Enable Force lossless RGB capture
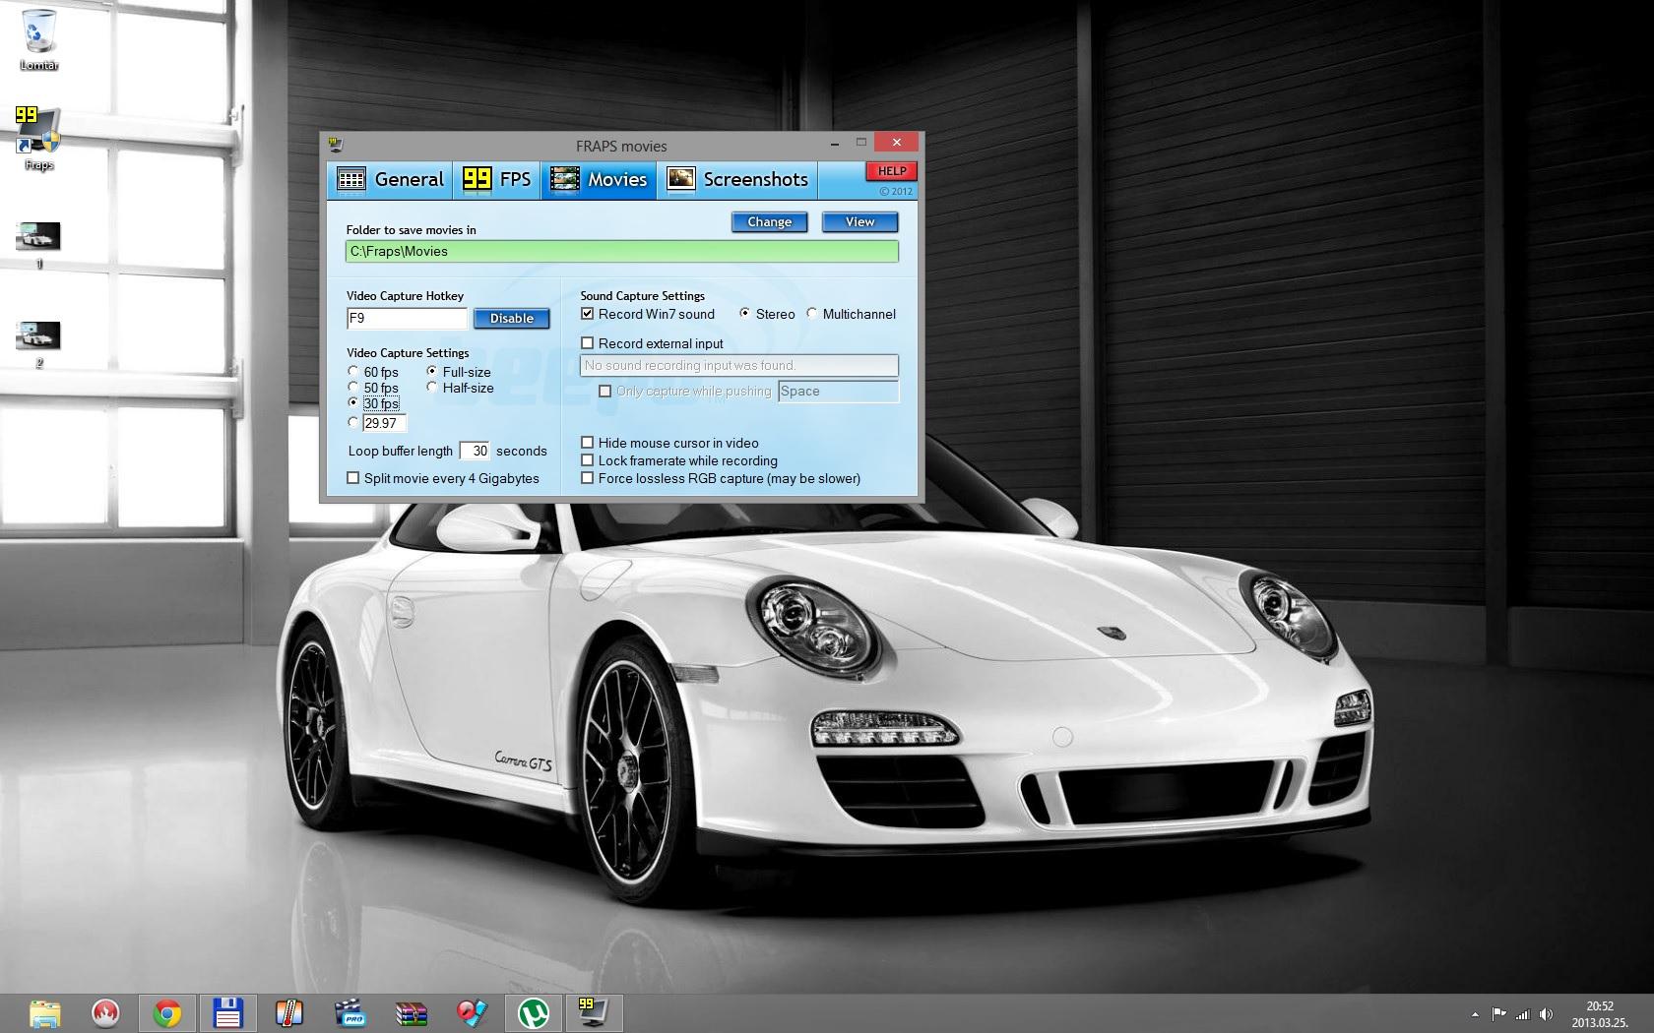Screen dimensions: 1654x1033 588,478
